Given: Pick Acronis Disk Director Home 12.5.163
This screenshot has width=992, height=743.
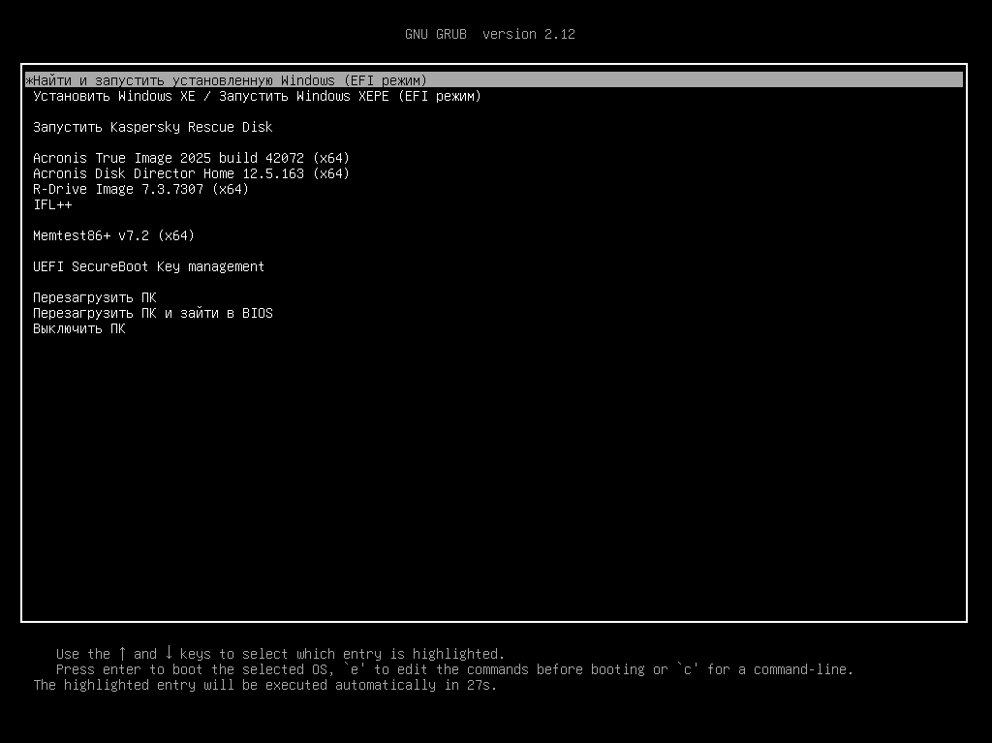Looking at the screenshot, I should click(191, 173).
